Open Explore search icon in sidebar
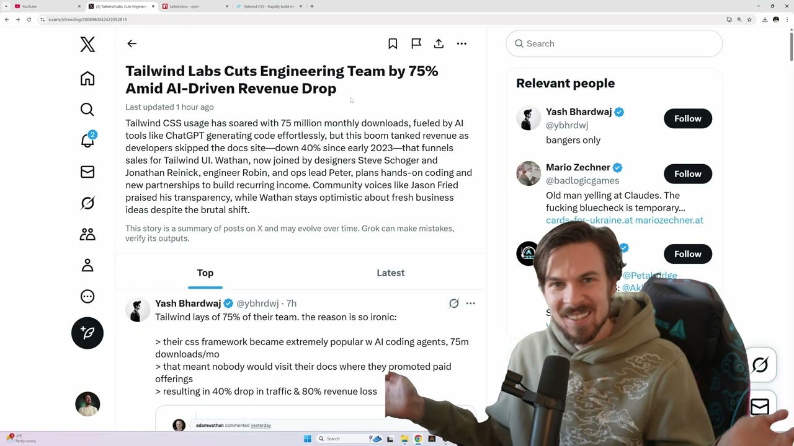 point(87,110)
